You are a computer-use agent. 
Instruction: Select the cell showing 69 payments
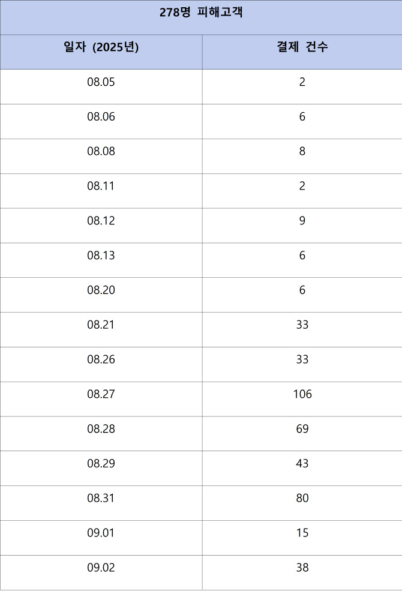tap(302, 430)
